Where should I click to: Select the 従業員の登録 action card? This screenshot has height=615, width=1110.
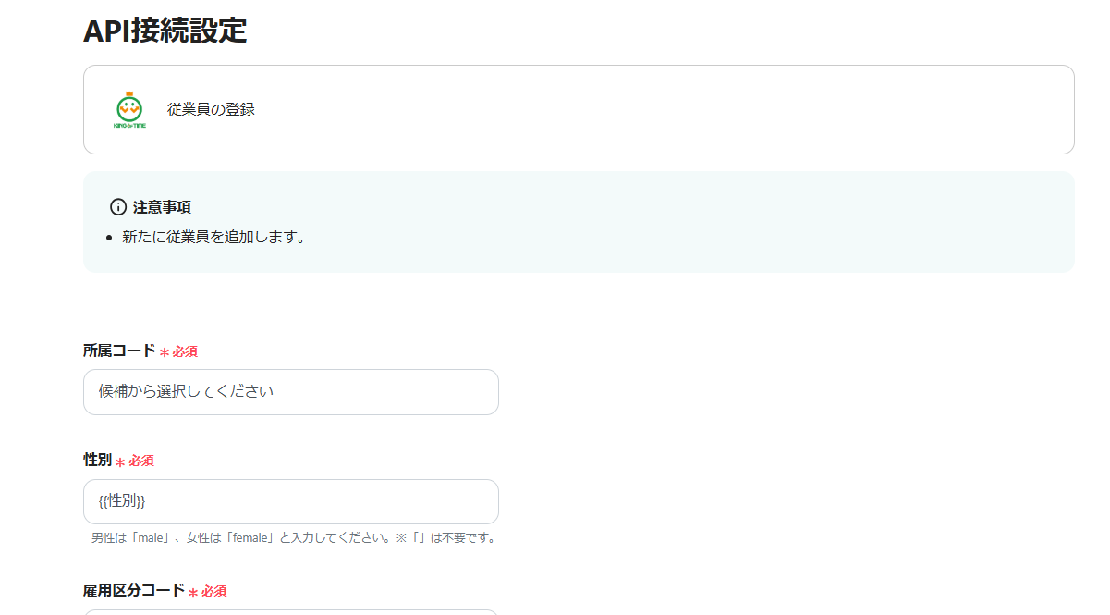tap(579, 109)
